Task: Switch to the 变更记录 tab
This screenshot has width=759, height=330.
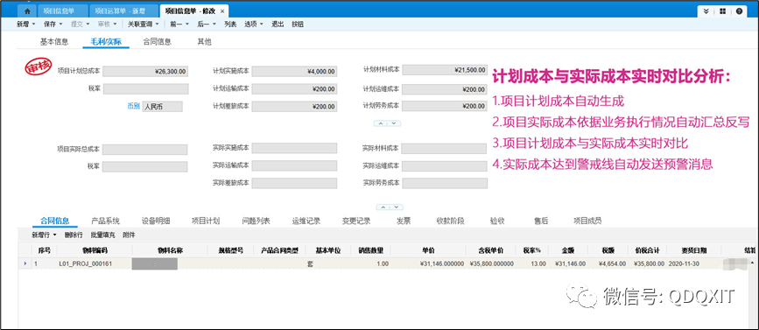Action: 356,221
